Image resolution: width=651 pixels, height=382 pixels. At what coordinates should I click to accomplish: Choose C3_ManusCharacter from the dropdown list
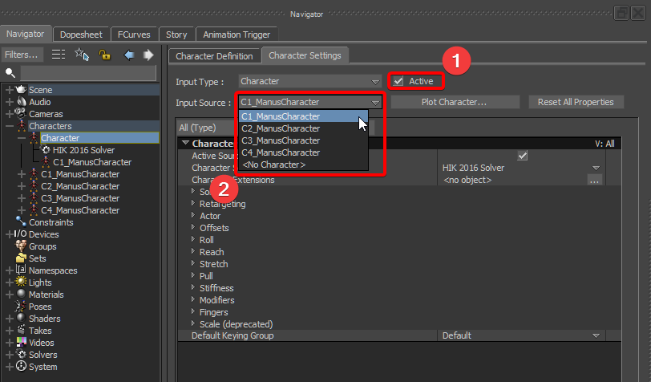point(281,140)
